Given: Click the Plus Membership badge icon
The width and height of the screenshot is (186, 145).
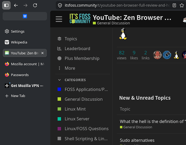Looking at the screenshot, I should coord(59,58).
